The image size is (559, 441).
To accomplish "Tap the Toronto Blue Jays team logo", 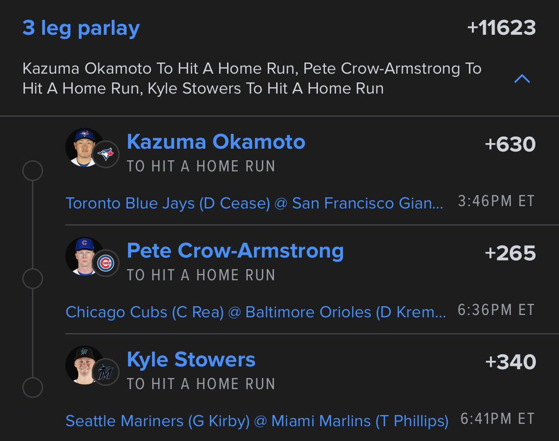I will point(106,154).
